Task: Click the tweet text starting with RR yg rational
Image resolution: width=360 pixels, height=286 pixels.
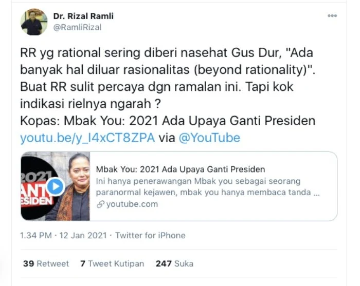Action: coord(168,78)
